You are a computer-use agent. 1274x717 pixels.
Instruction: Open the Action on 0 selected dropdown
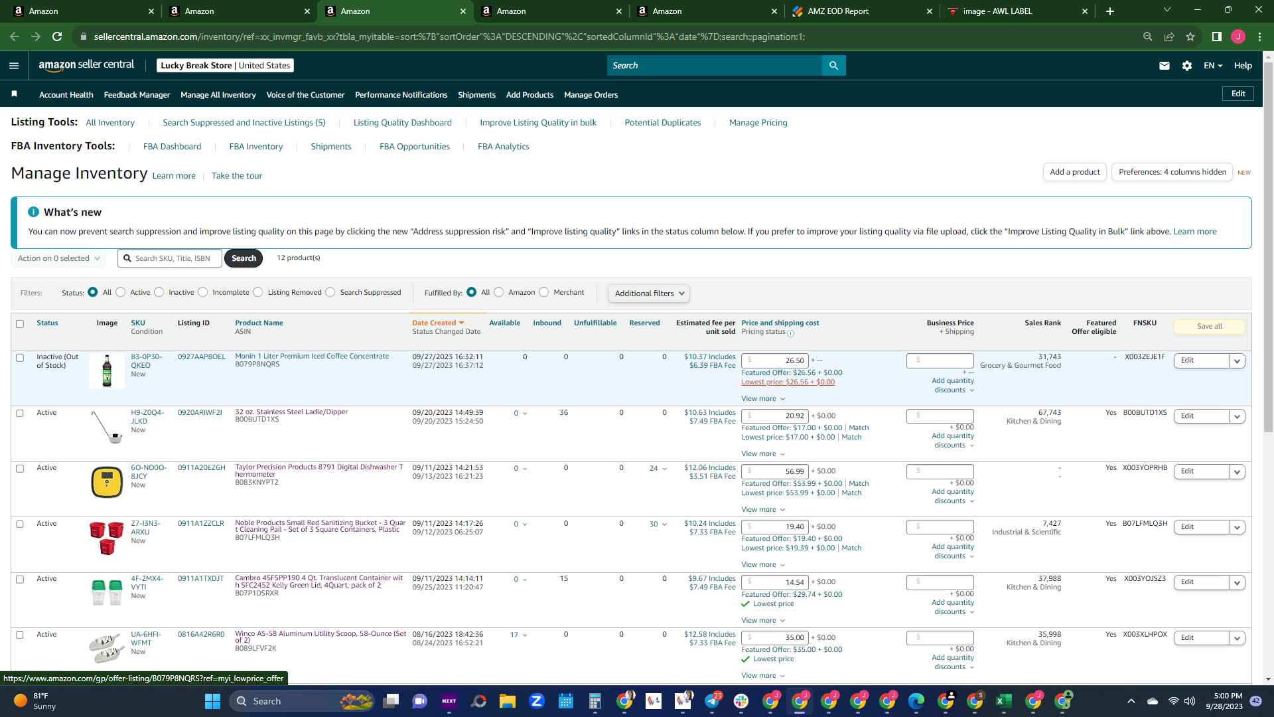58,258
